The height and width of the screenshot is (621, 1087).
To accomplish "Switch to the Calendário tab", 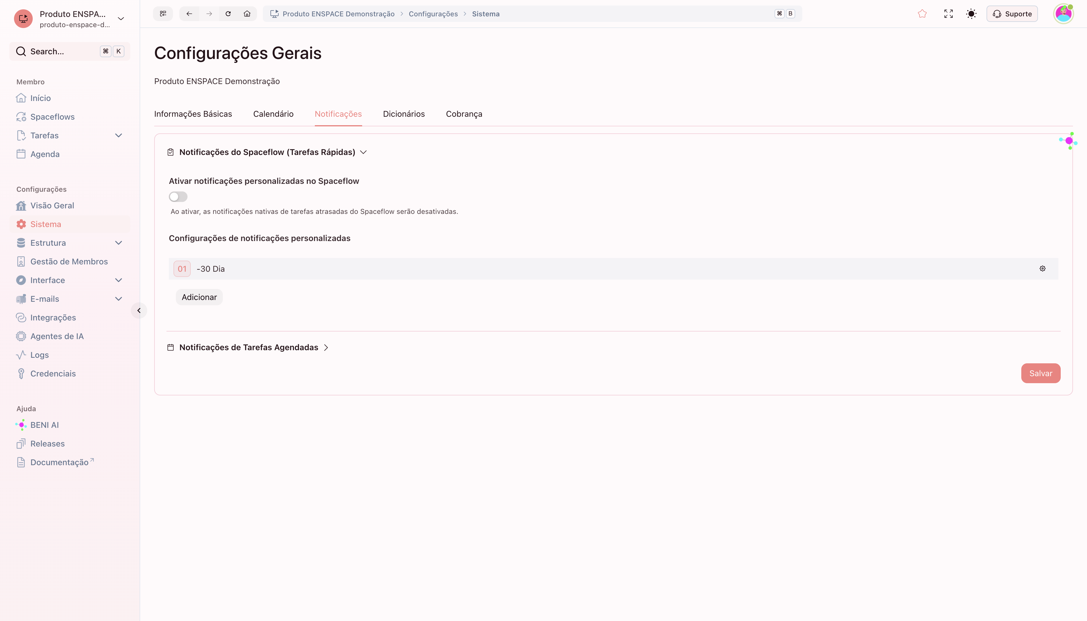I will click(273, 114).
